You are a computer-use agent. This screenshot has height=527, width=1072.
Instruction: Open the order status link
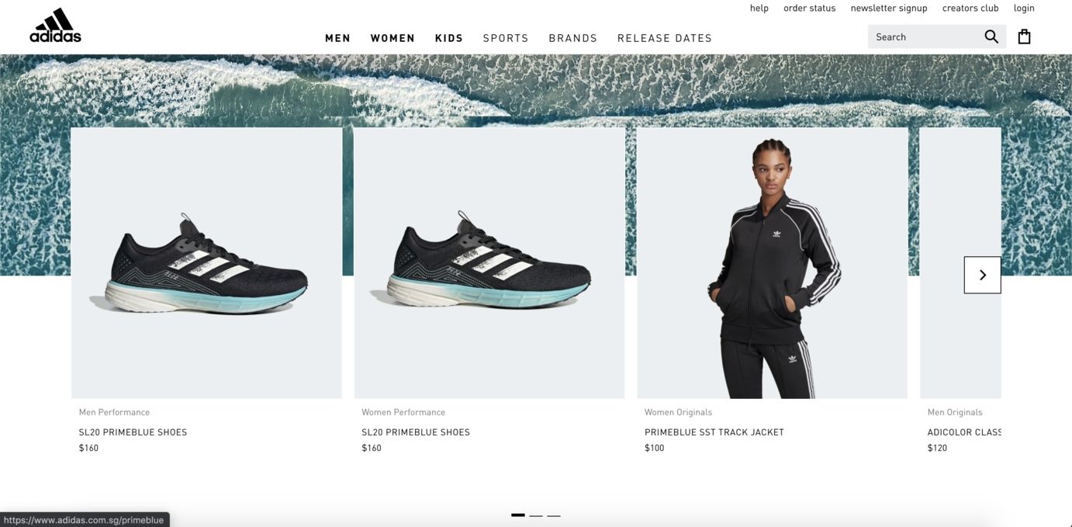tap(810, 8)
